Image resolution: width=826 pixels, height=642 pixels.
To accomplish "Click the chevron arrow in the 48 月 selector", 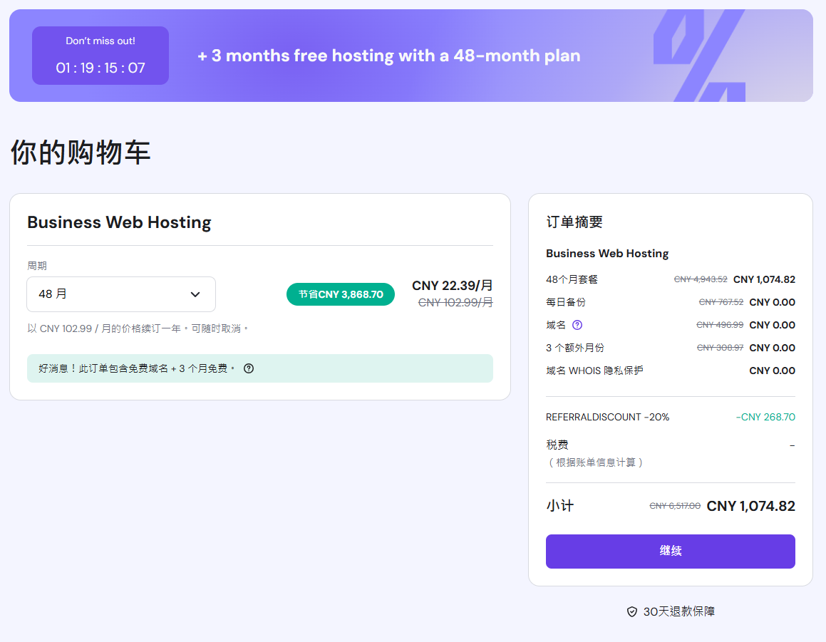I will (195, 294).
